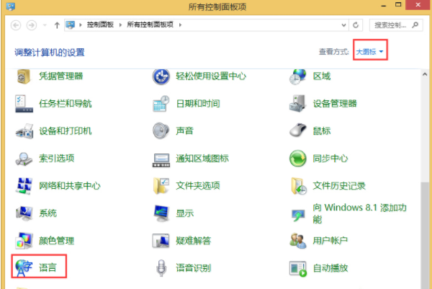Open the 同步中心 sync center icon
The image size is (432, 289).
tap(298, 158)
